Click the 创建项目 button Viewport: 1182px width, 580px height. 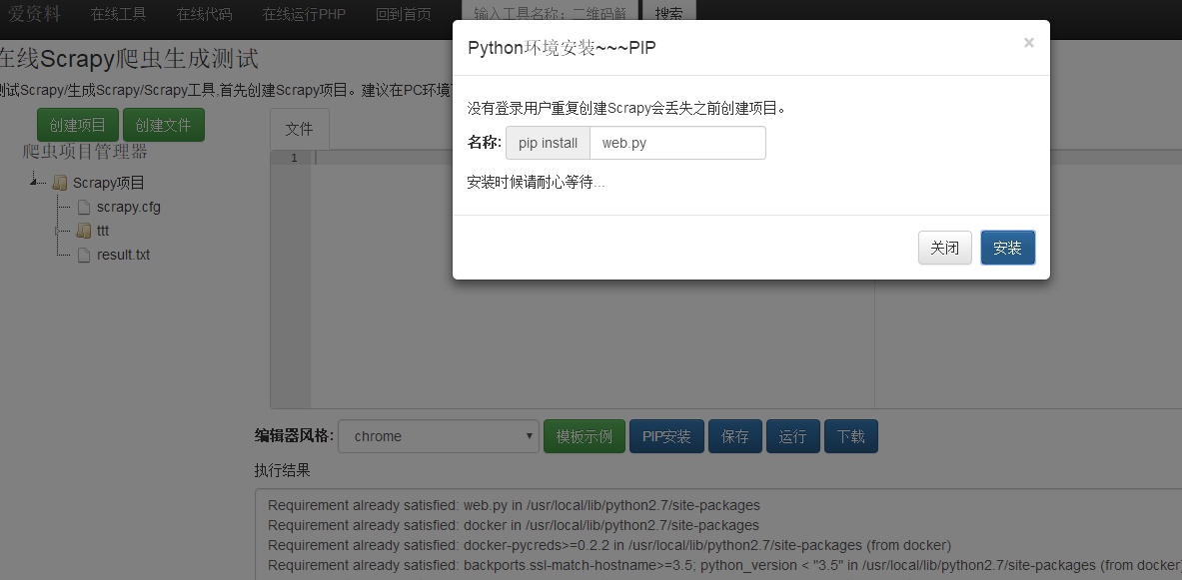[x=78, y=125]
